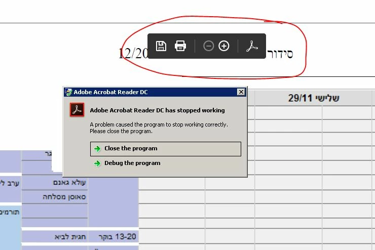Click the red Adobe Reader icon in the dialog
Image resolution: width=375 pixels, height=250 pixels.
point(77,110)
